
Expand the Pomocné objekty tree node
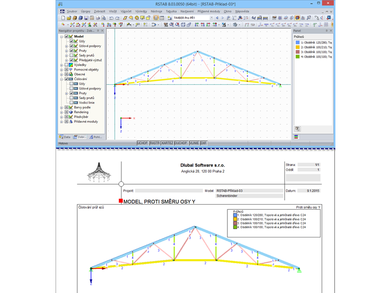point(61,70)
